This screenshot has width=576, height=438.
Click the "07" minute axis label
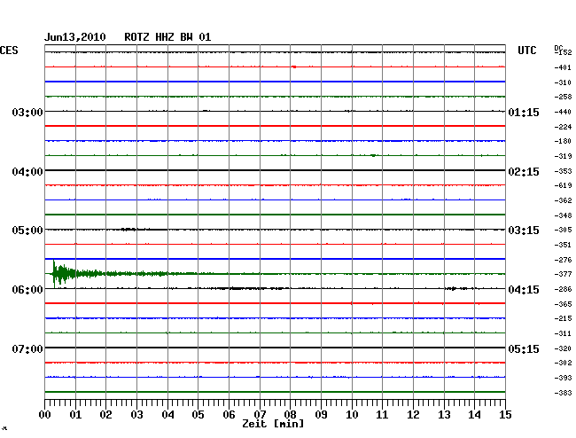(260, 415)
